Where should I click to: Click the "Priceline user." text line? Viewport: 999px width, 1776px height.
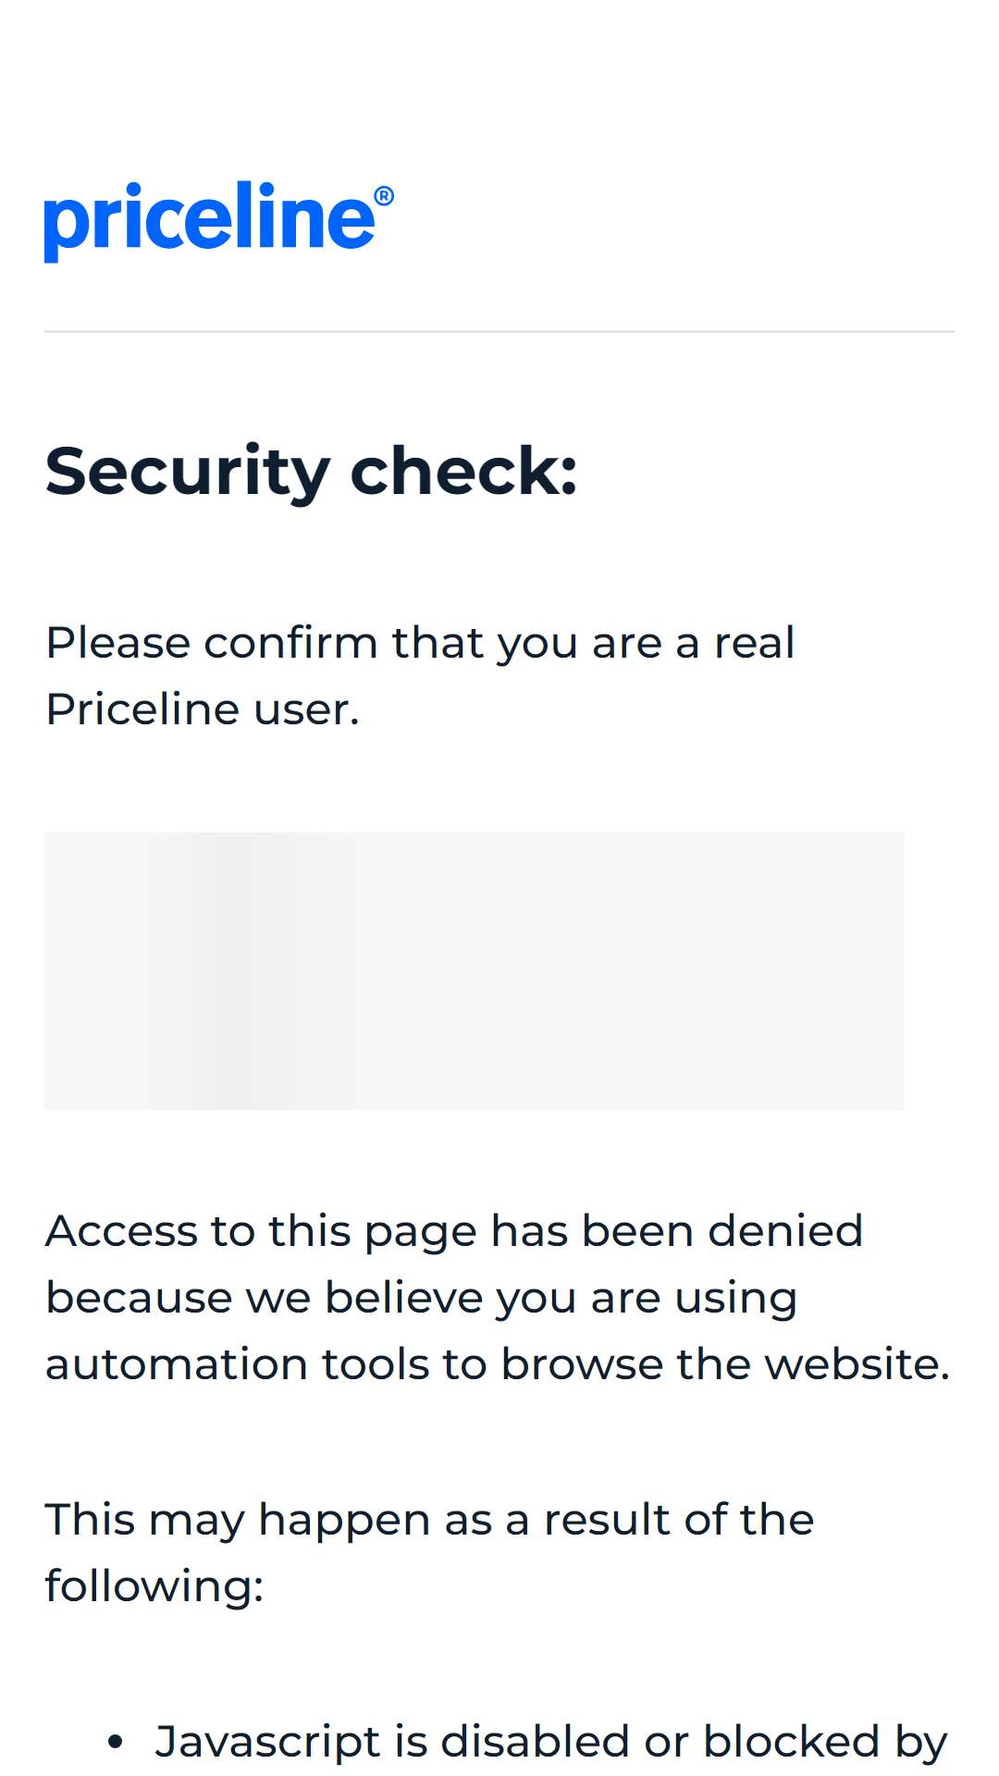pyautogui.click(x=203, y=709)
